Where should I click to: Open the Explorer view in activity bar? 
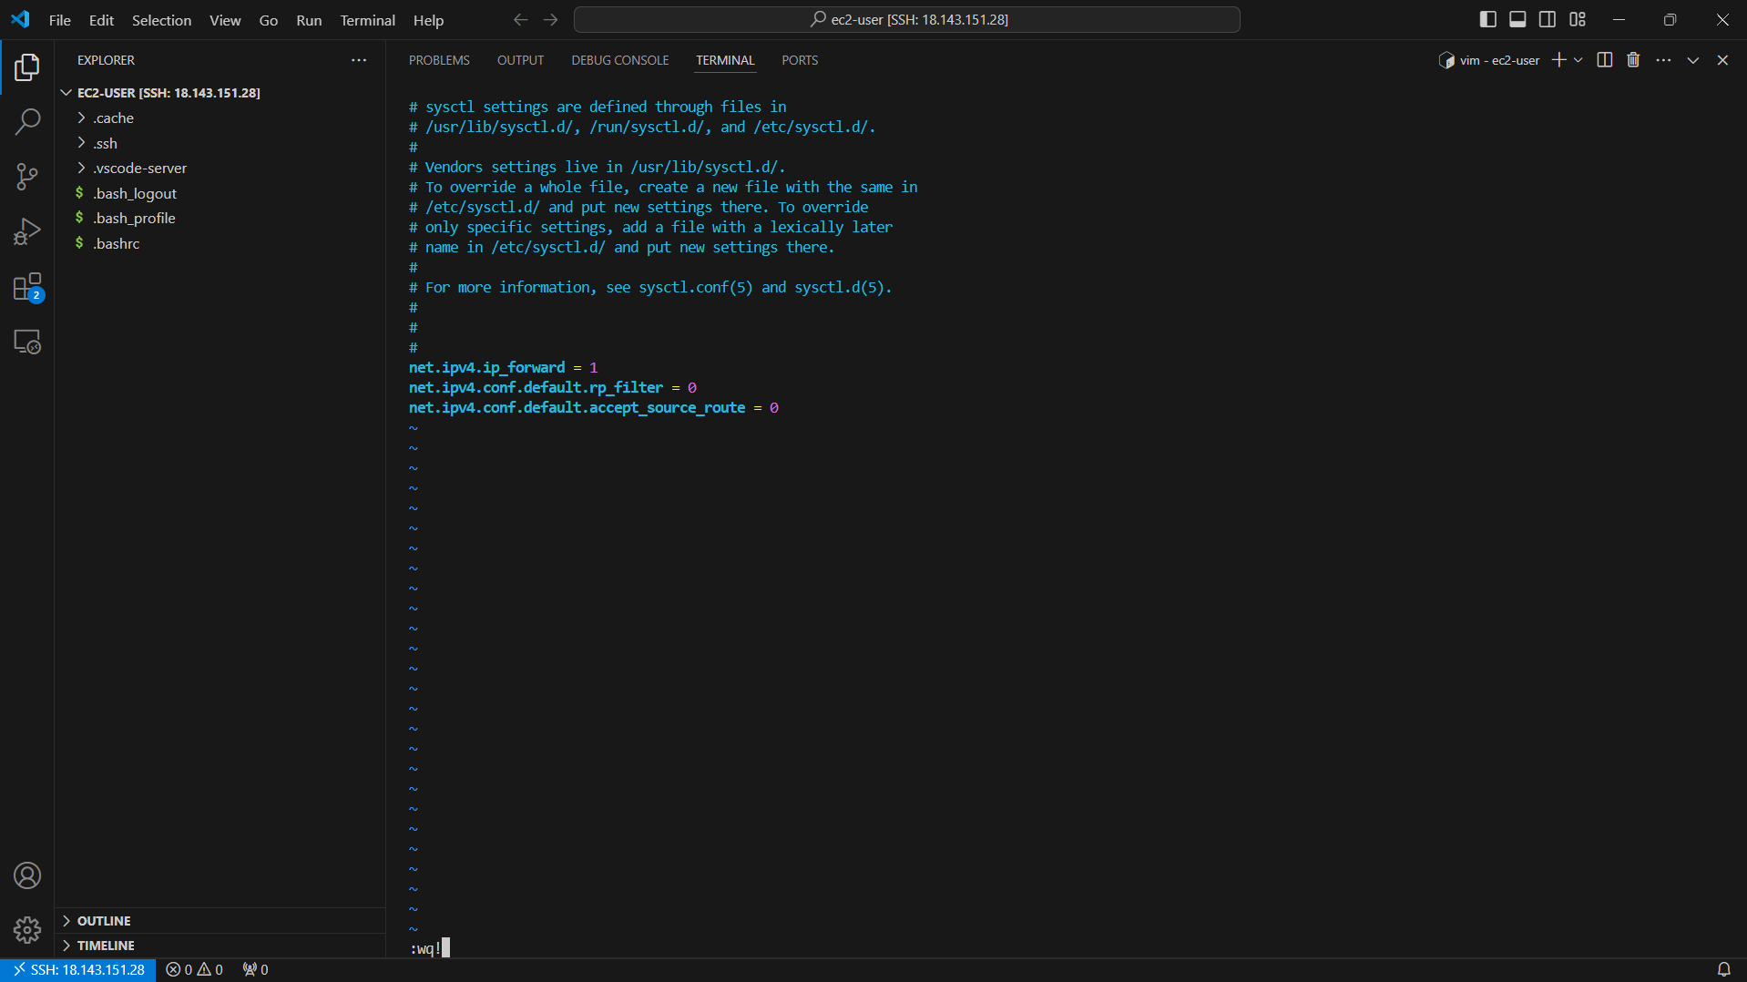(x=27, y=66)
